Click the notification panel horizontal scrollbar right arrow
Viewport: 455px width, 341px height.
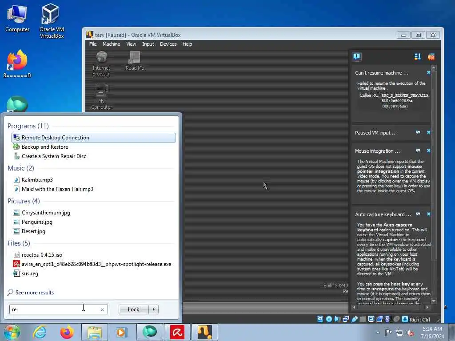tap(427, 307)
